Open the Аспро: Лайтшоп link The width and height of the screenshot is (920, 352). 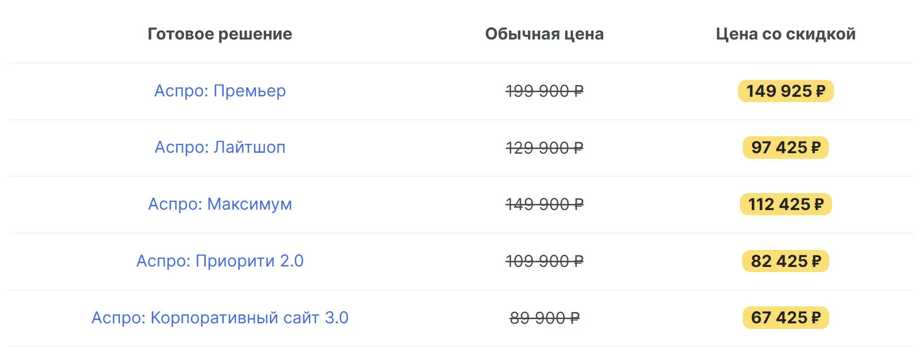[220, 148]
